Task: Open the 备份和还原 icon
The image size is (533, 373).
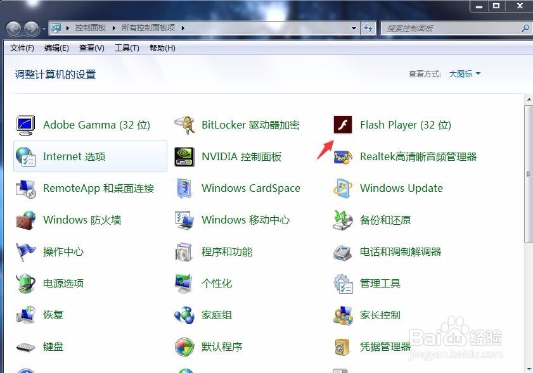Action: pyautogui.click(x=343, y=220)
